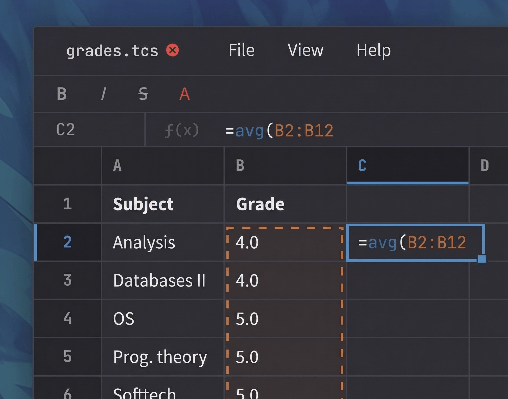
Task: Click the fill handle of cell C2
Action: pyautogui.click(x=482, y=259)
